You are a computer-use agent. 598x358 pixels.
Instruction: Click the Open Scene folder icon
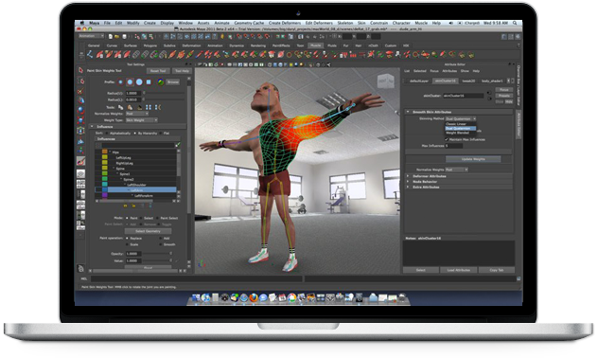[117, 37]
